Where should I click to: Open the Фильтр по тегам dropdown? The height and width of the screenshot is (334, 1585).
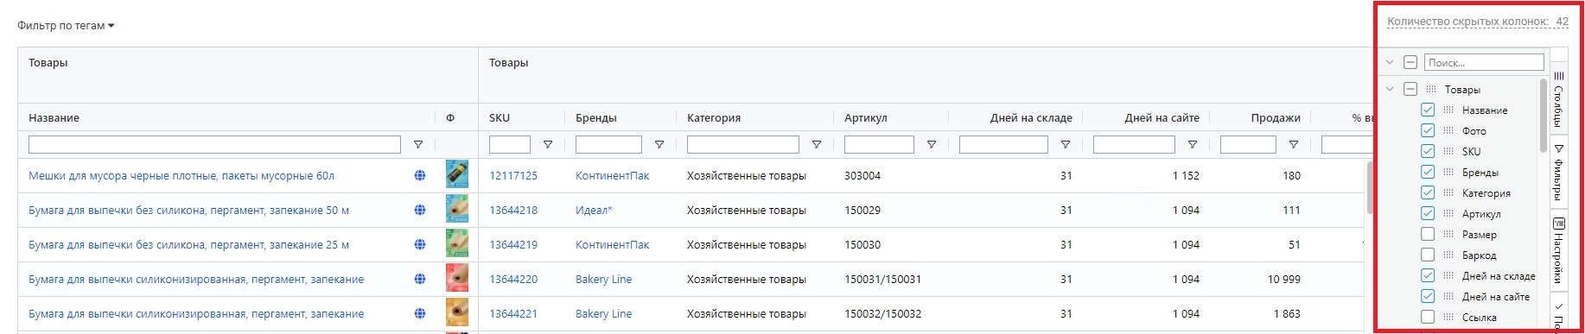(x=66, y=26)
